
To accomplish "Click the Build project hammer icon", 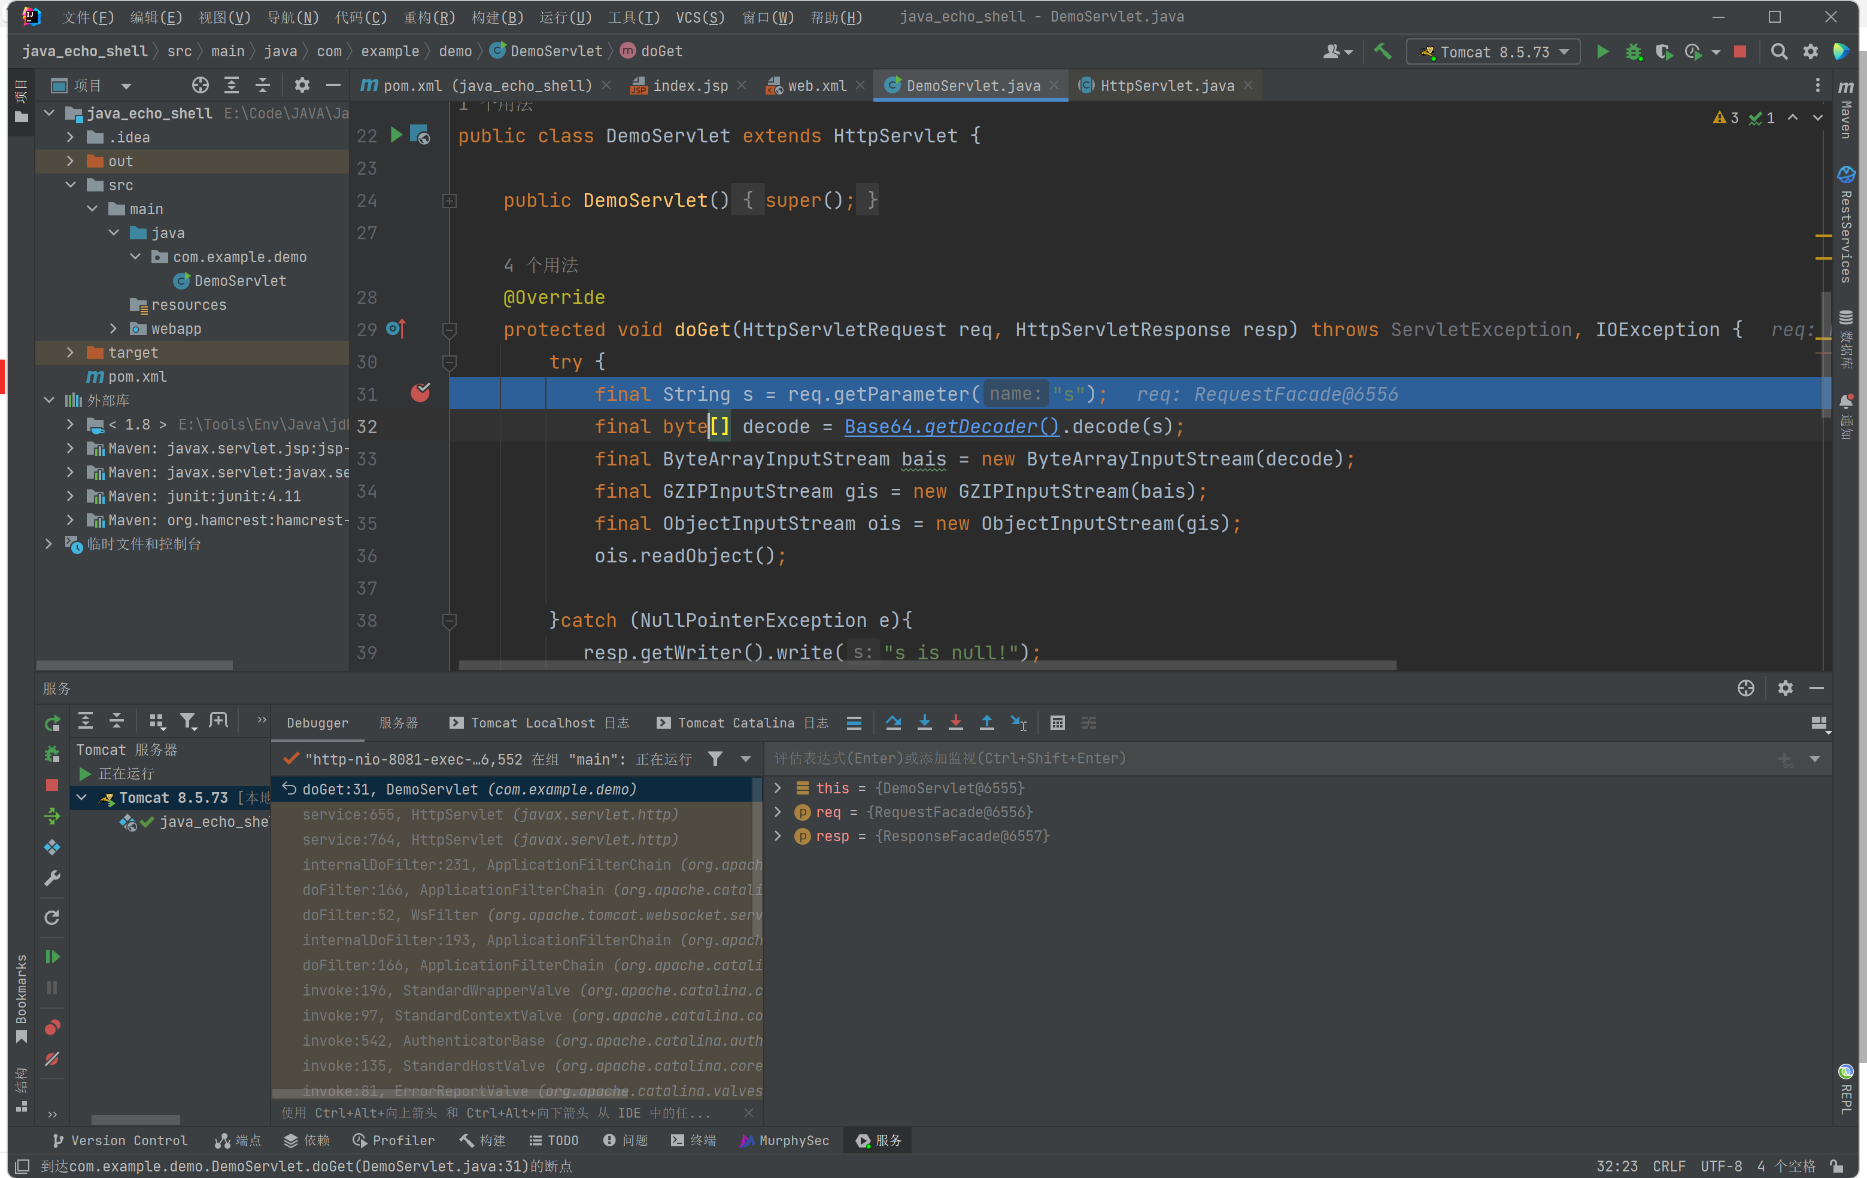I will coord(1382,51).
